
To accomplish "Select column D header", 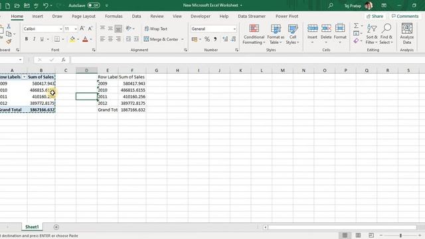I will [86, 70].
